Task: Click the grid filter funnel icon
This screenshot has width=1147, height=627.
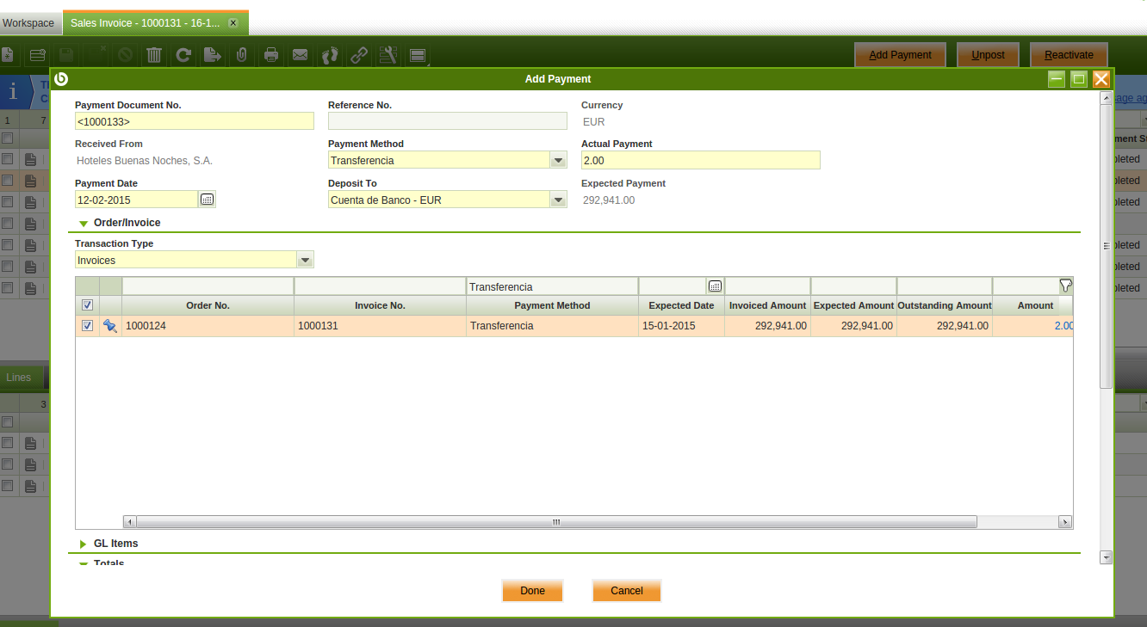Action: pyautogui.click(x=1065, y=286)
